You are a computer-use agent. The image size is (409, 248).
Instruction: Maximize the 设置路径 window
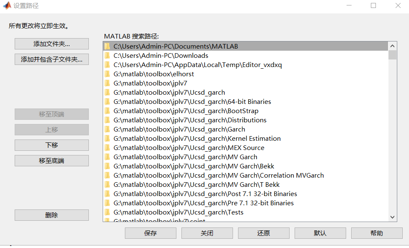pos(373,5)
